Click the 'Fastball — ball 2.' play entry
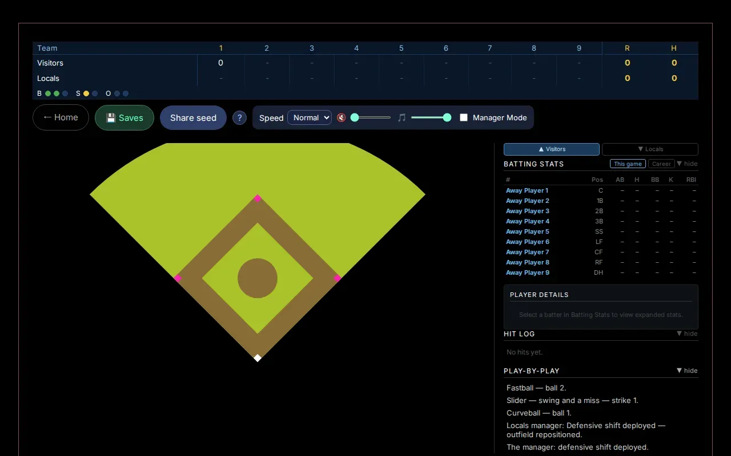This screenshot has height=456, width=731. (536, 388)
